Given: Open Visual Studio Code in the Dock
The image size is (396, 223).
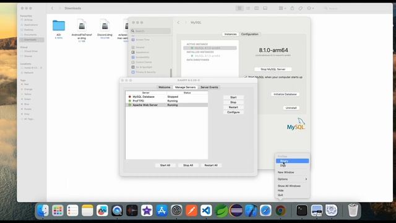Looking at the screenshot, I should point(206,211).
